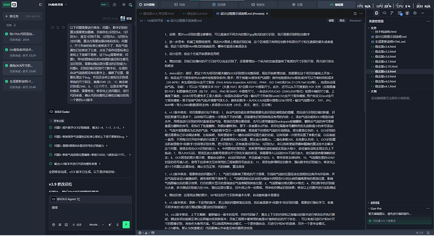The height and width of the screenshot is (236, 434).
Task: Open the source control branch icon
Action: 392,13
